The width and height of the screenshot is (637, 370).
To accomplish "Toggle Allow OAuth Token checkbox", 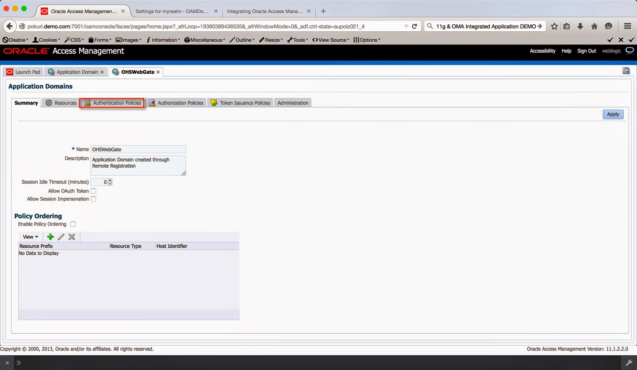I will [x=93, y=191].
